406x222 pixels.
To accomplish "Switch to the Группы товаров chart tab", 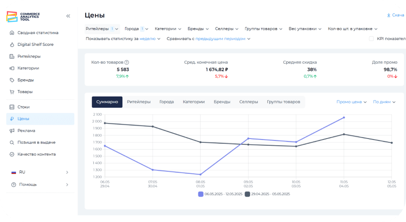I will [x=284, y=102].
